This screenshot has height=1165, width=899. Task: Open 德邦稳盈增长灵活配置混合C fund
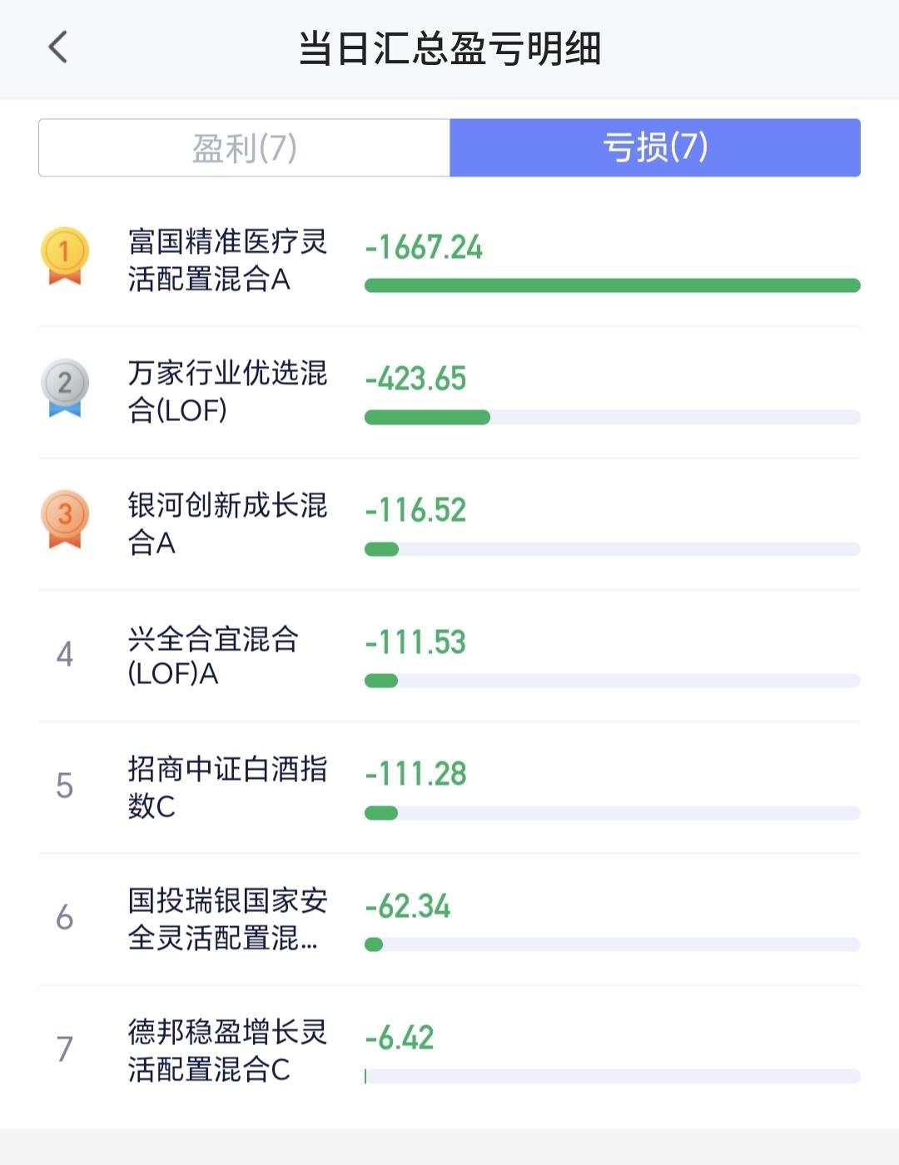(x=227, y=1050)
